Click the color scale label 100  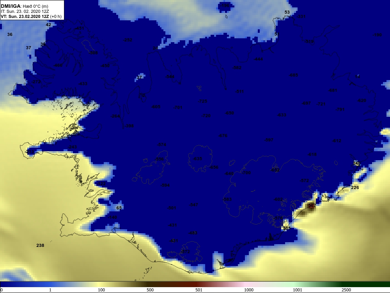101,290
